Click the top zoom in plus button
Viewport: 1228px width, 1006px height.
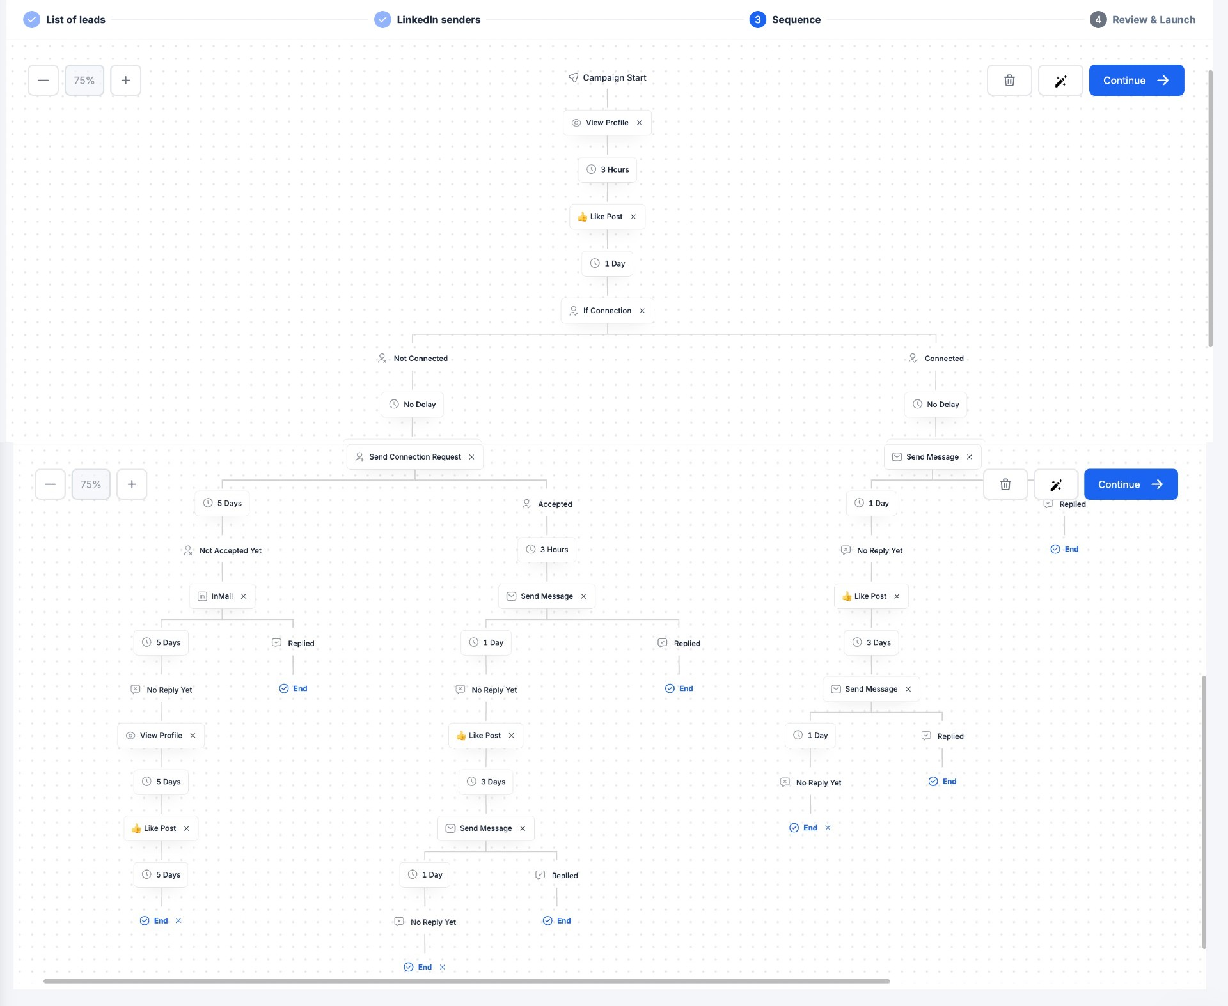tap(125, 81)
